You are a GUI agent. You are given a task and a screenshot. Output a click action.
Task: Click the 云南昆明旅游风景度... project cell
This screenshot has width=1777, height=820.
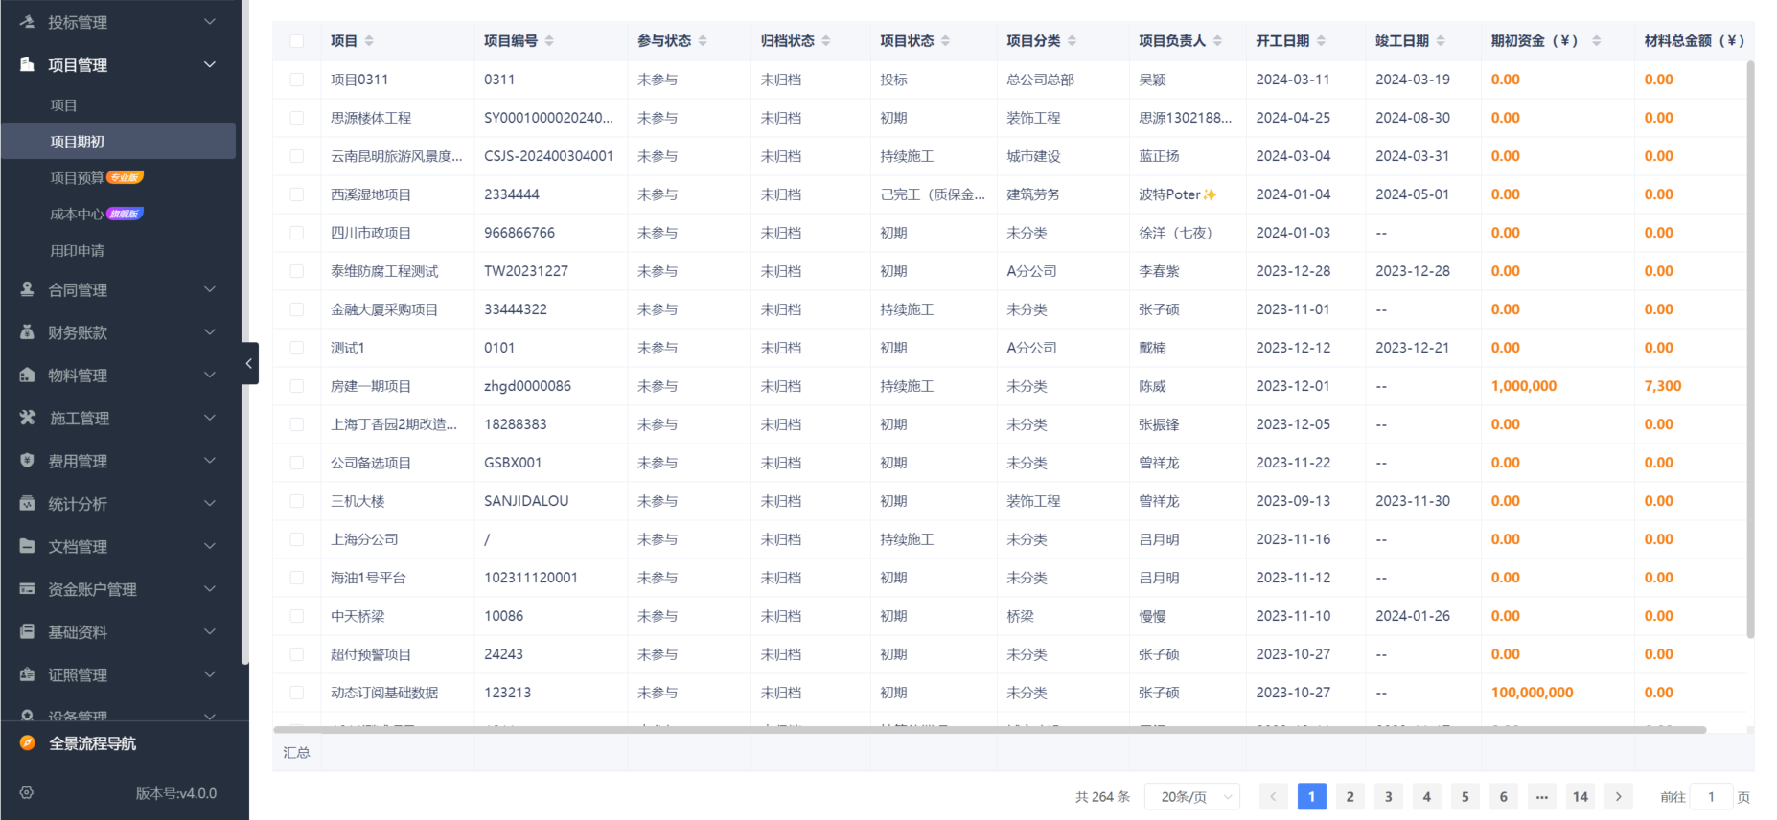[396, 156]
